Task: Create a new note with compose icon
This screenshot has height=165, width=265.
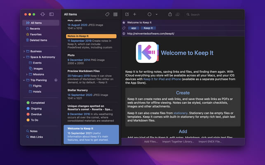Action: pos(127,14)
